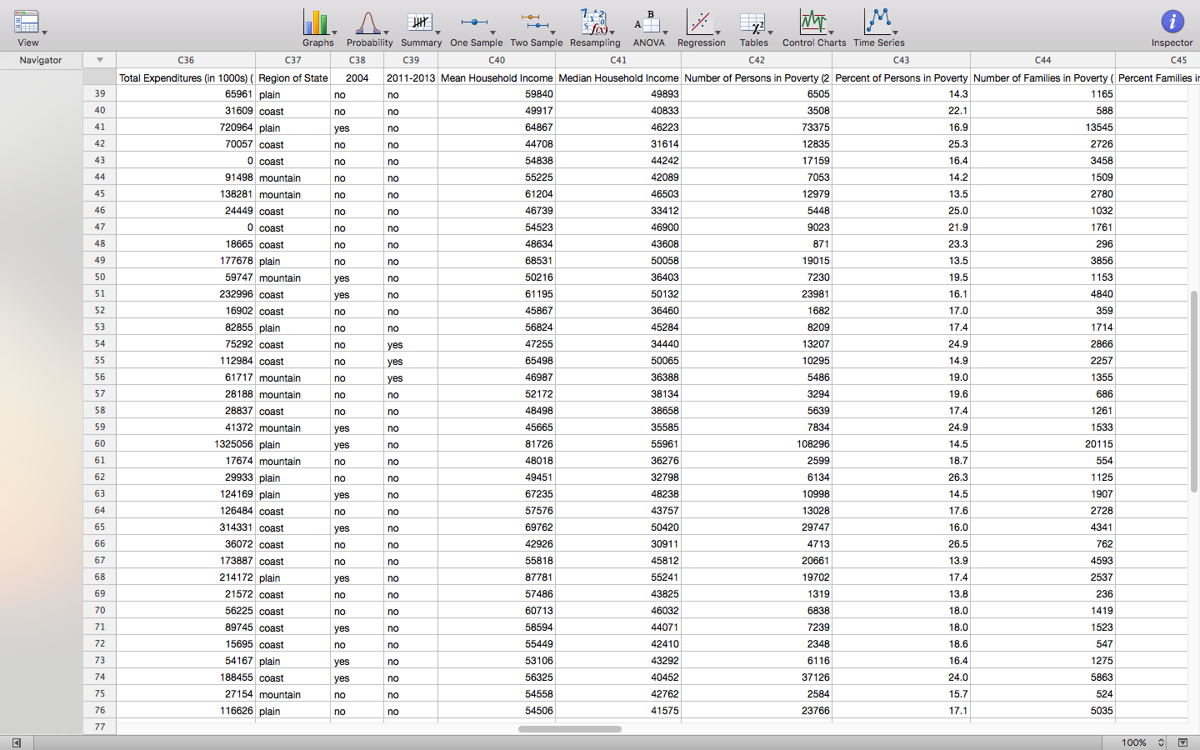
Task: Open the Probability distribution tool
Action: point(369,27)
